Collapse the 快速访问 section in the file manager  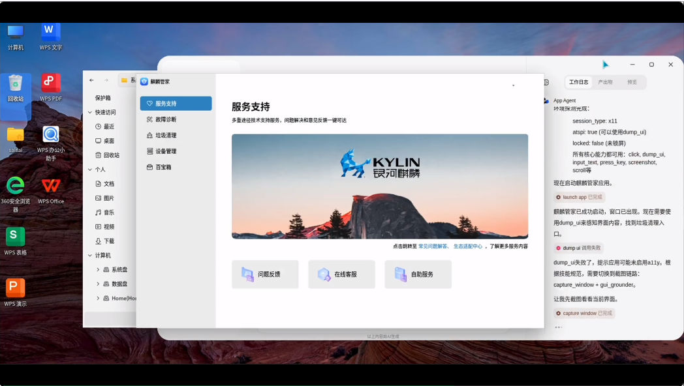90,112
